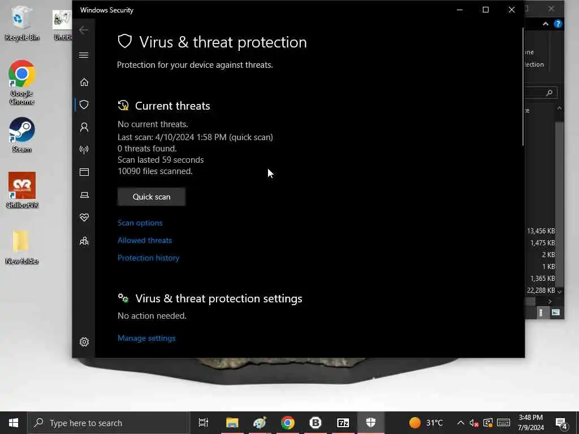The image size is (579, 434).
Task: Minimize the Windows Security window
Action: (460, 10)
